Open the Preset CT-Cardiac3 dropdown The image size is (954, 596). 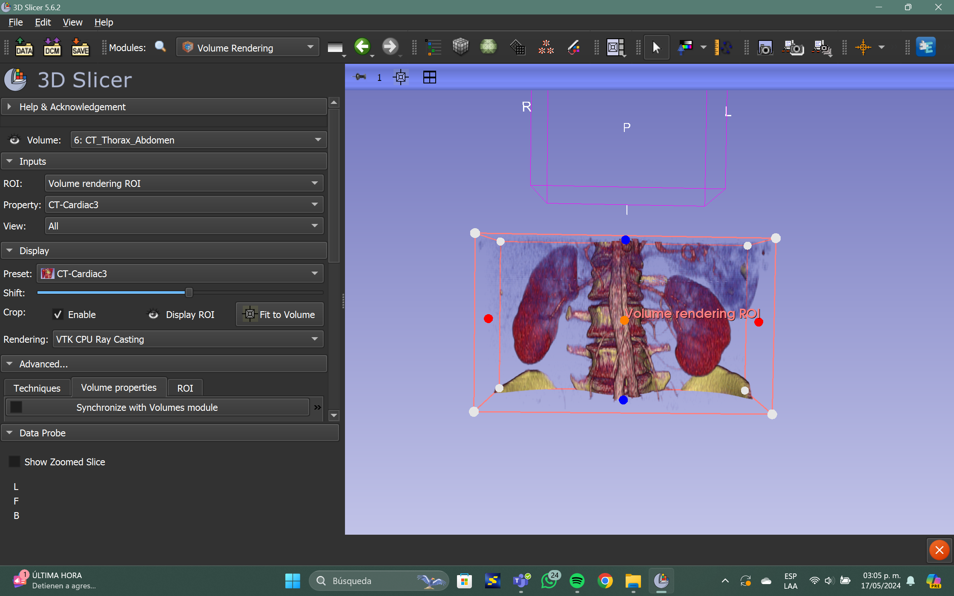180,274
